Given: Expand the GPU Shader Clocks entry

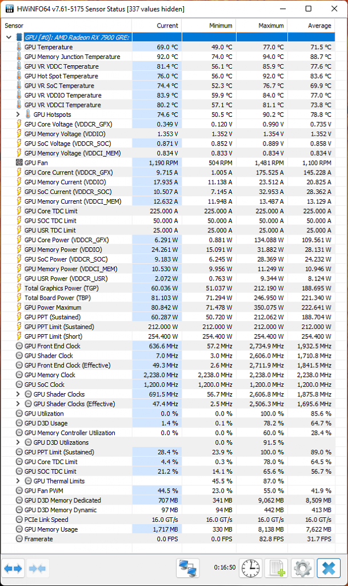Looking at the screenshot, I should (x=18, y=394).
